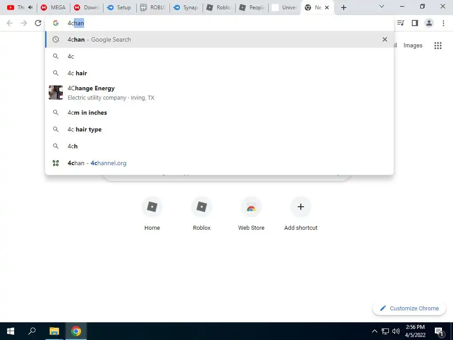Viewport: 453px width, 340px height.
Task: Open the media controls icon in toolbar
Action: click(401, 23)
